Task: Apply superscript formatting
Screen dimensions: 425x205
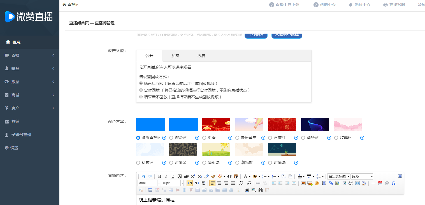Action: [x=193, y=176]
